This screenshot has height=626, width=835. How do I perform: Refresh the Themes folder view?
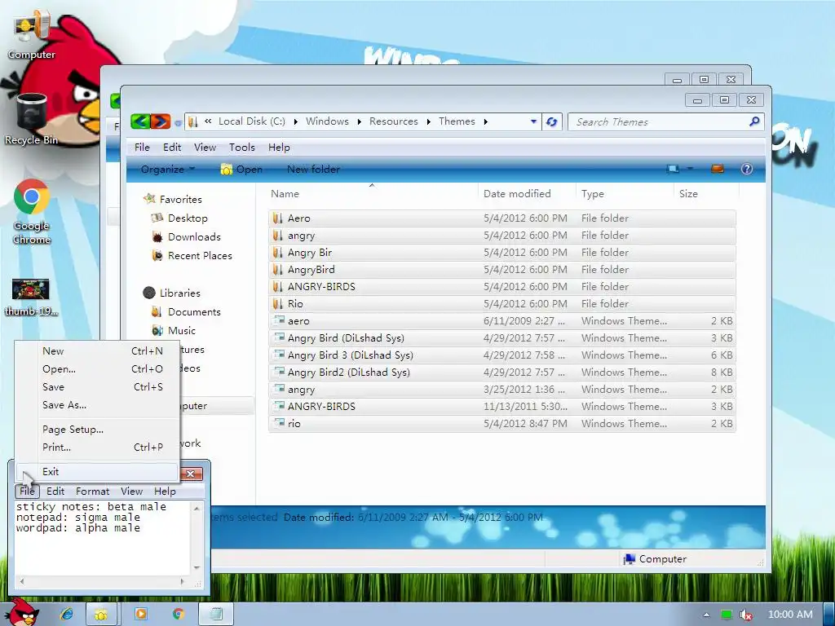(x=552, y=122)
